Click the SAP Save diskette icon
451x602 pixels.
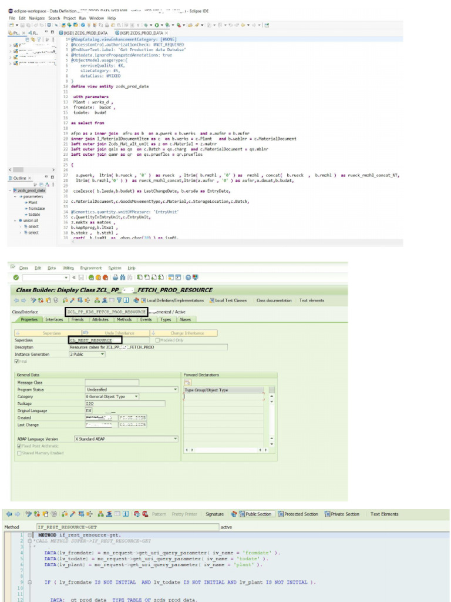(81, 277)
